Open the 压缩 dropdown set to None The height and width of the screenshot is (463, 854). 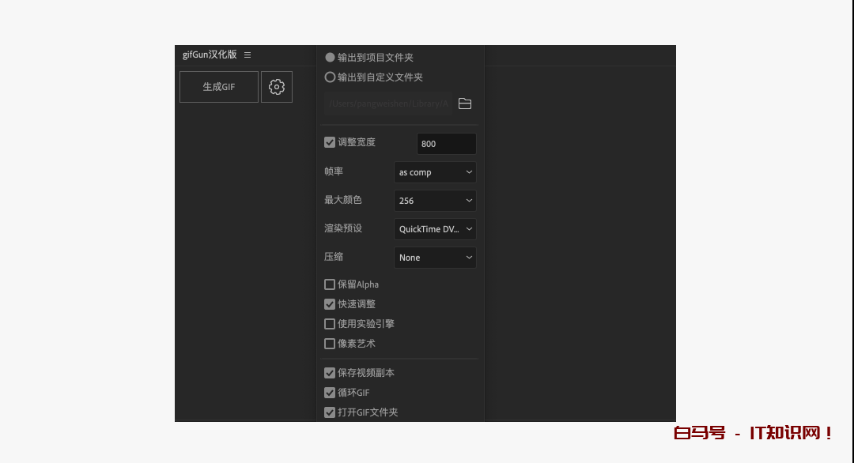tap(435, 257)
